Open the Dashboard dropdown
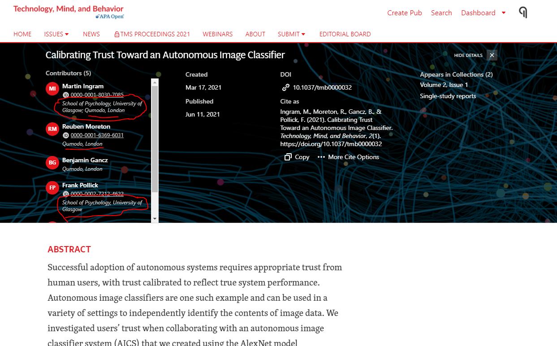Image resolution: width=557 pixels, height=346 pixels. [483, 13]
